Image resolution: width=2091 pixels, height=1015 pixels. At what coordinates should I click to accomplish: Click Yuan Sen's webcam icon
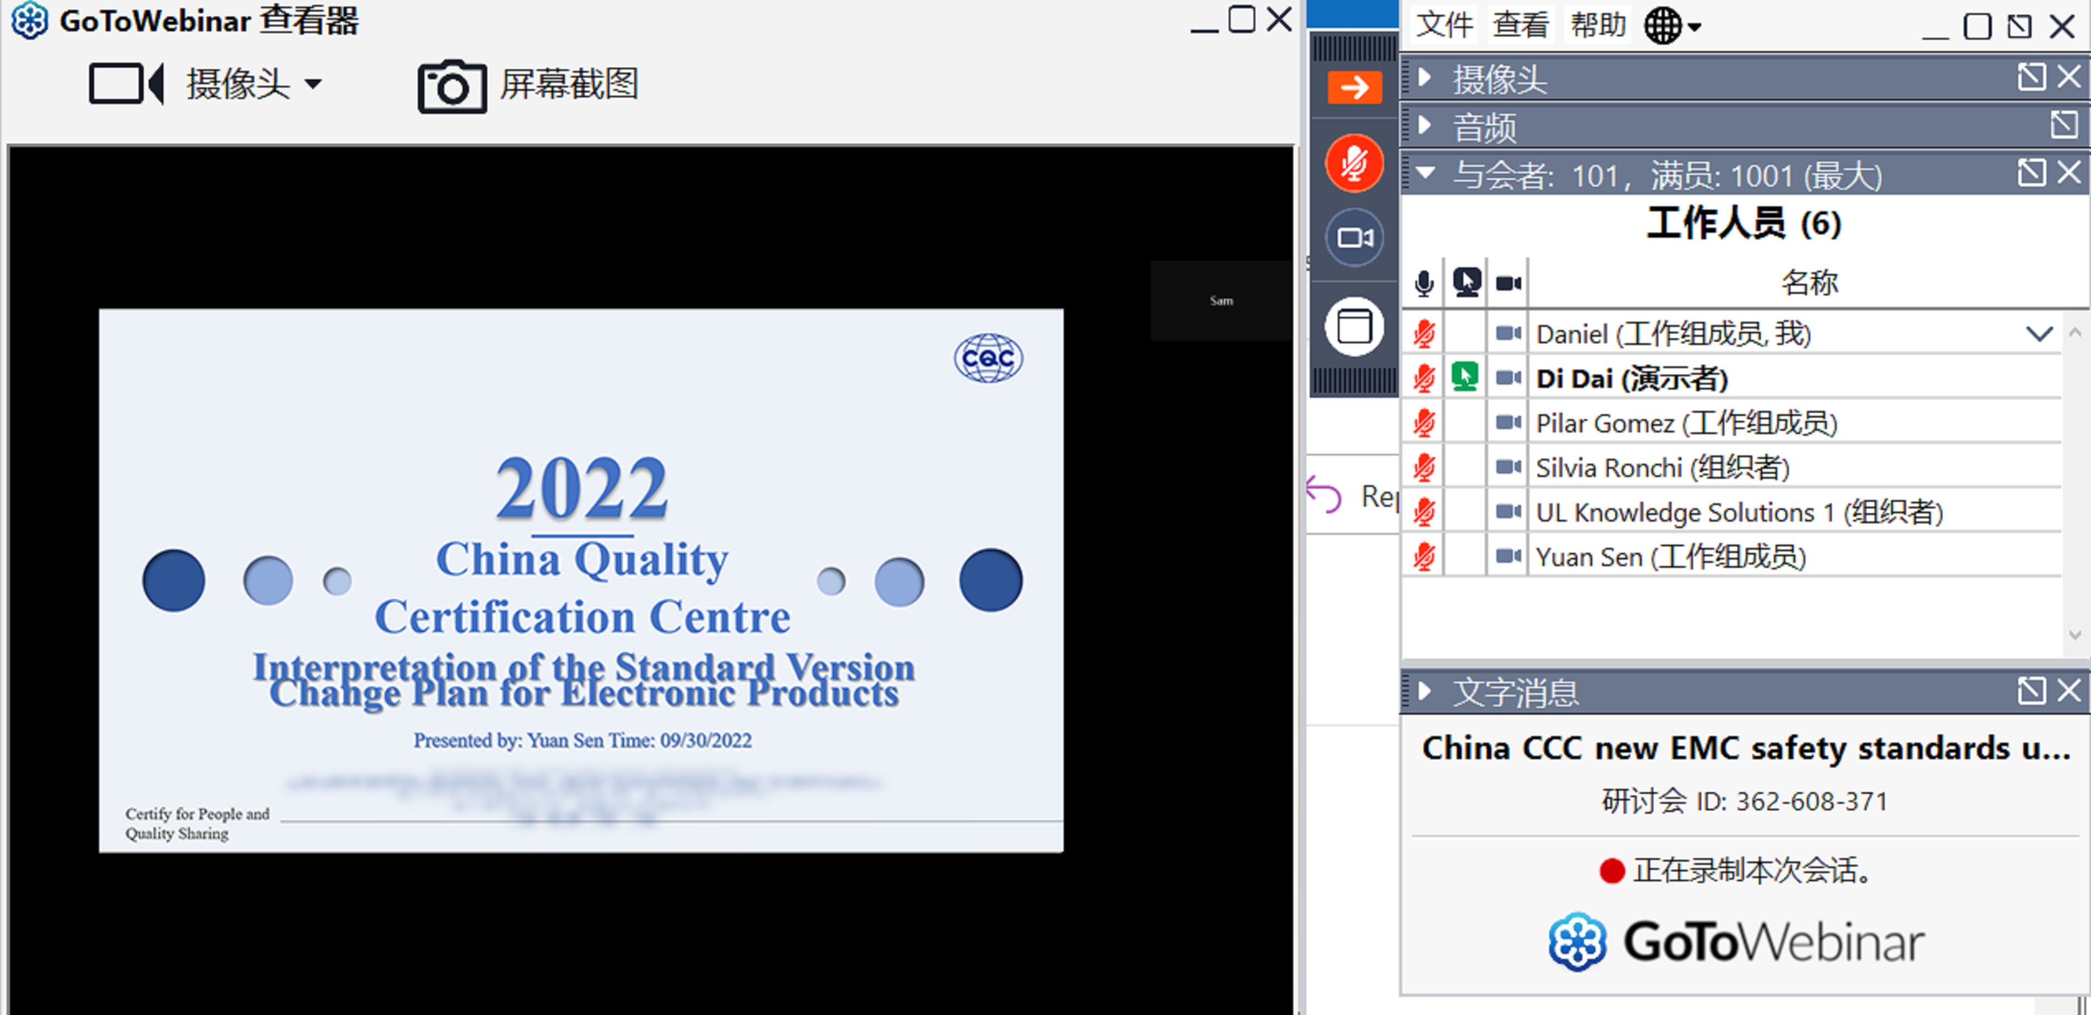point(1508,557)
